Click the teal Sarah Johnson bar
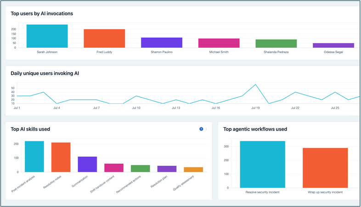 [x=47, y=36]
